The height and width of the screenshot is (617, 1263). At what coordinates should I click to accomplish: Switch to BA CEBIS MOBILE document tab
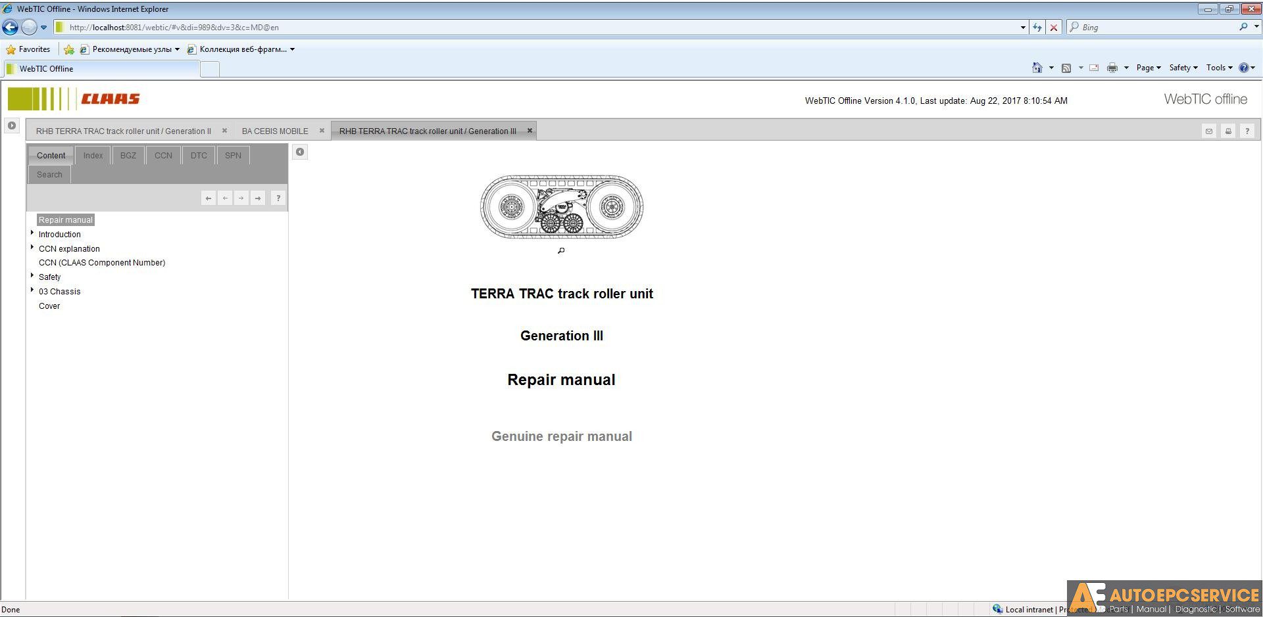click(x=275, y=131)
